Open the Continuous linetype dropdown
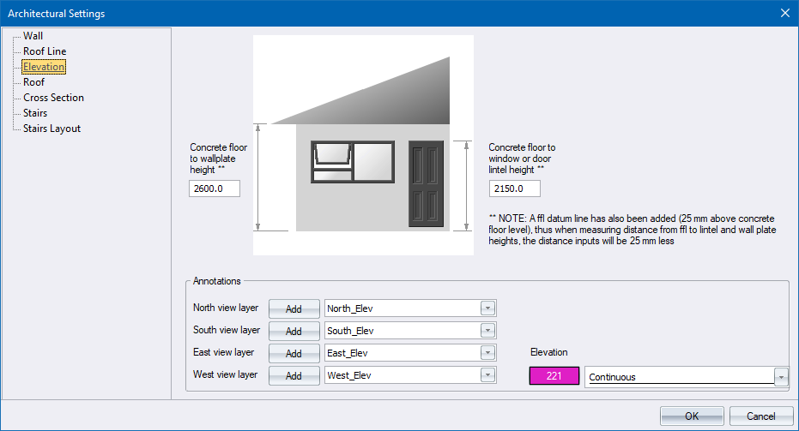 pos(780,377)
